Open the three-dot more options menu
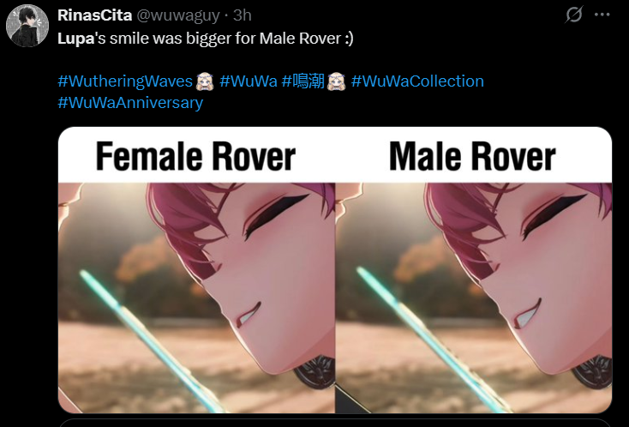 [x=602, y=15]
